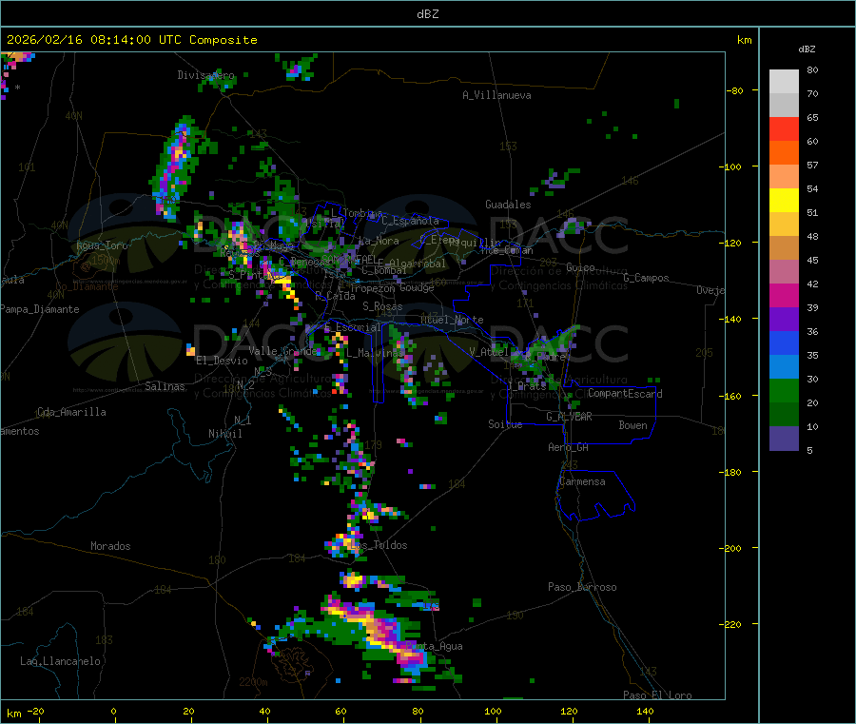Click the A_Villanueva place label
The width and height of the screenshot is (856, 724).
(x=496, y=95)
